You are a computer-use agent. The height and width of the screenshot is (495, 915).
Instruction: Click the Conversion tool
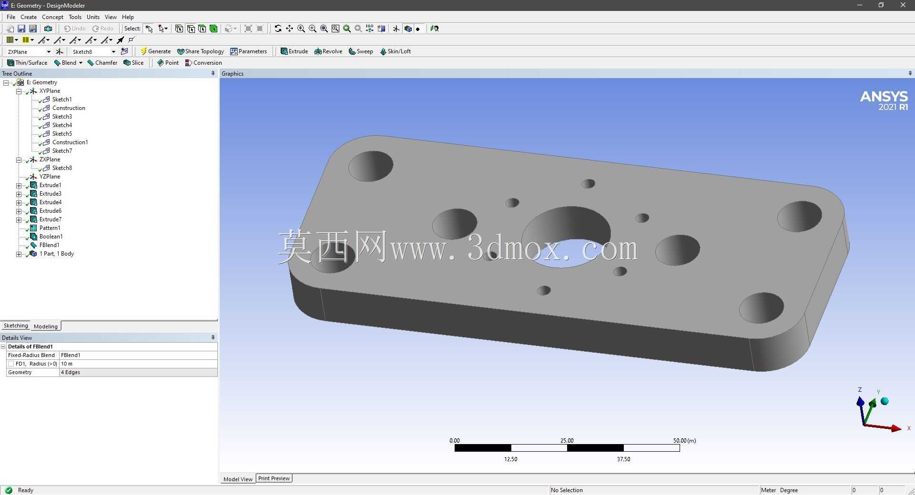203,63
